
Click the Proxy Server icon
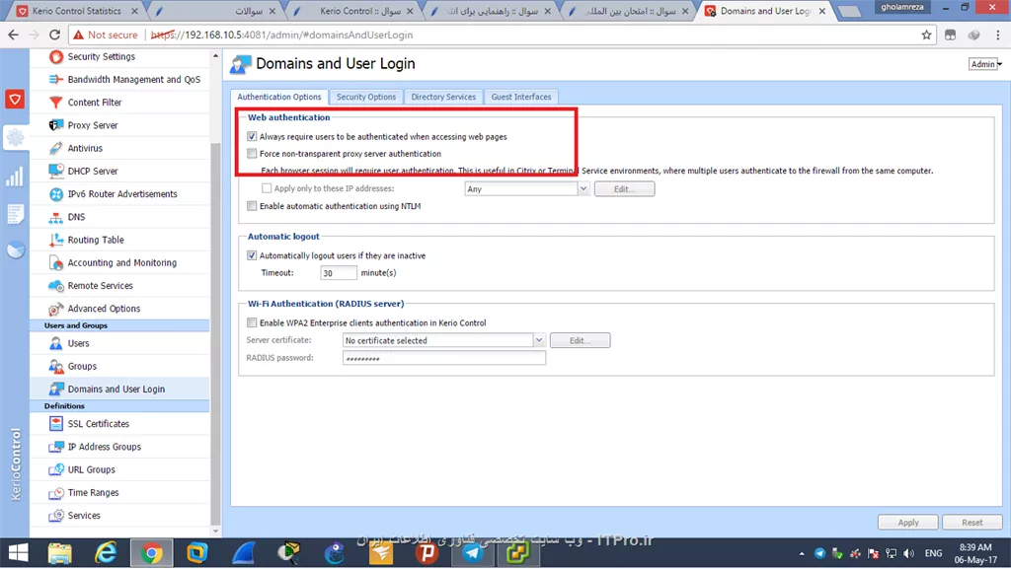coord(56,125)
